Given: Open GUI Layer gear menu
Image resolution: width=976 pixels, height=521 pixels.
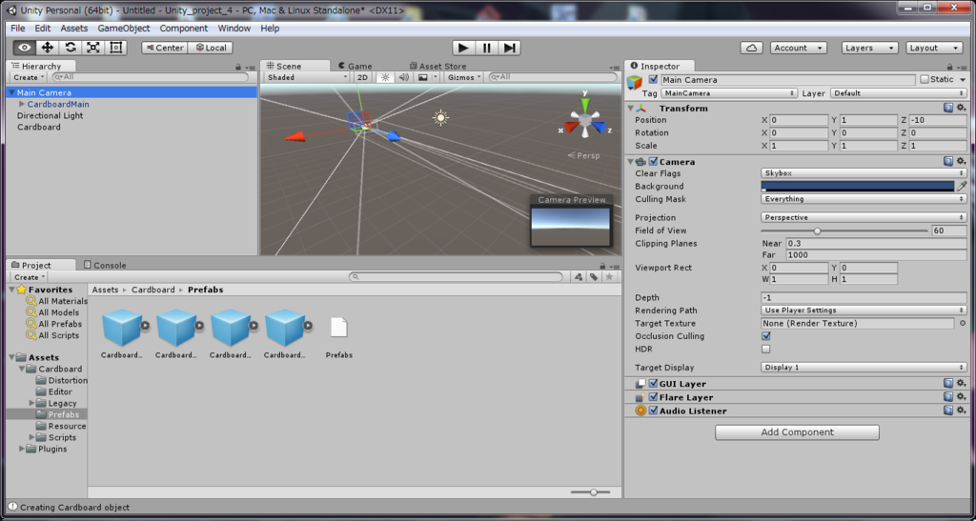Looking at the screenshot, I should click(961, 384).
